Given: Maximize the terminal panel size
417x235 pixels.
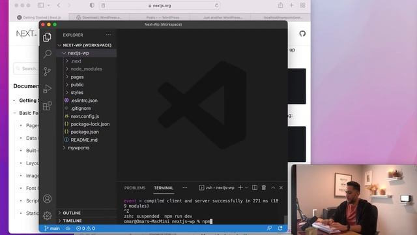Looking at the screenshot, I should (x=273, y=187).
